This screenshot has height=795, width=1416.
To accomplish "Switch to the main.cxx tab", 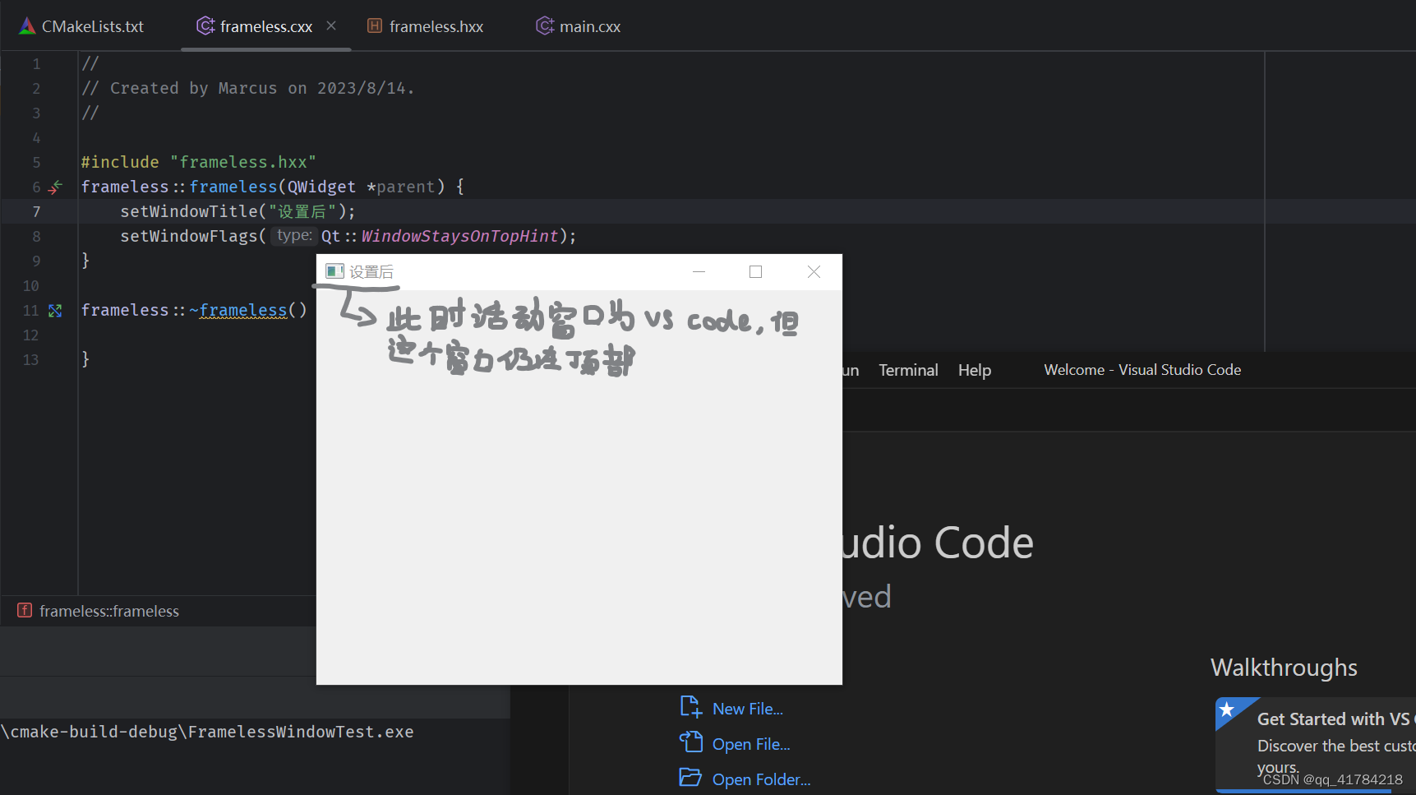I will point(589,25).
